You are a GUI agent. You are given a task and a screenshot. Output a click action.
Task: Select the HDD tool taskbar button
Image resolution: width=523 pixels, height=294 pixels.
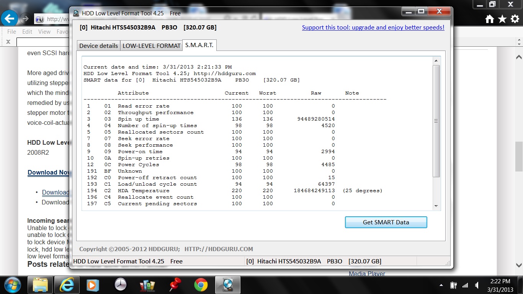point(228,285)
